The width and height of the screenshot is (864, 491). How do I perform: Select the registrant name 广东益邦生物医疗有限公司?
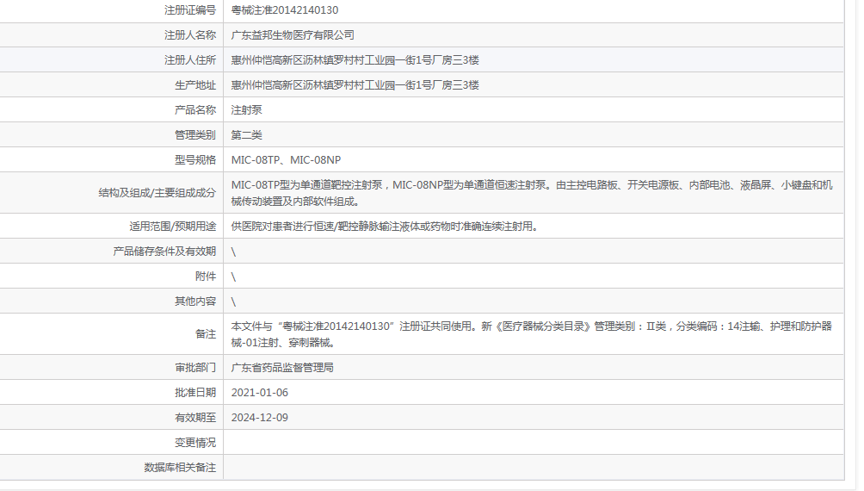tap(293, 35)
